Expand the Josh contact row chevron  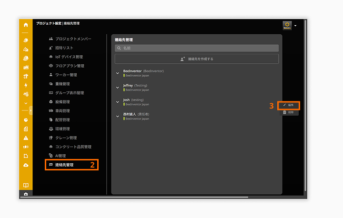coord(118,102)
